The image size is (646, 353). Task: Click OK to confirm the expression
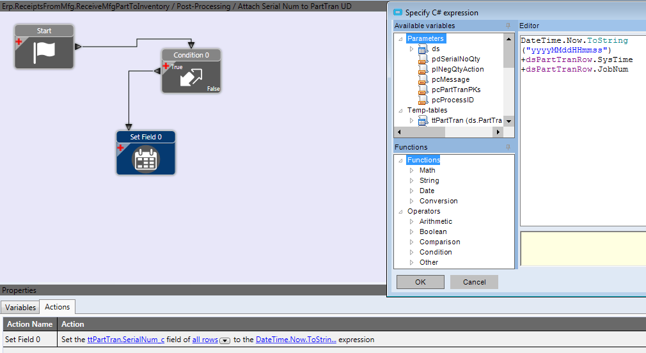[420, 282]
